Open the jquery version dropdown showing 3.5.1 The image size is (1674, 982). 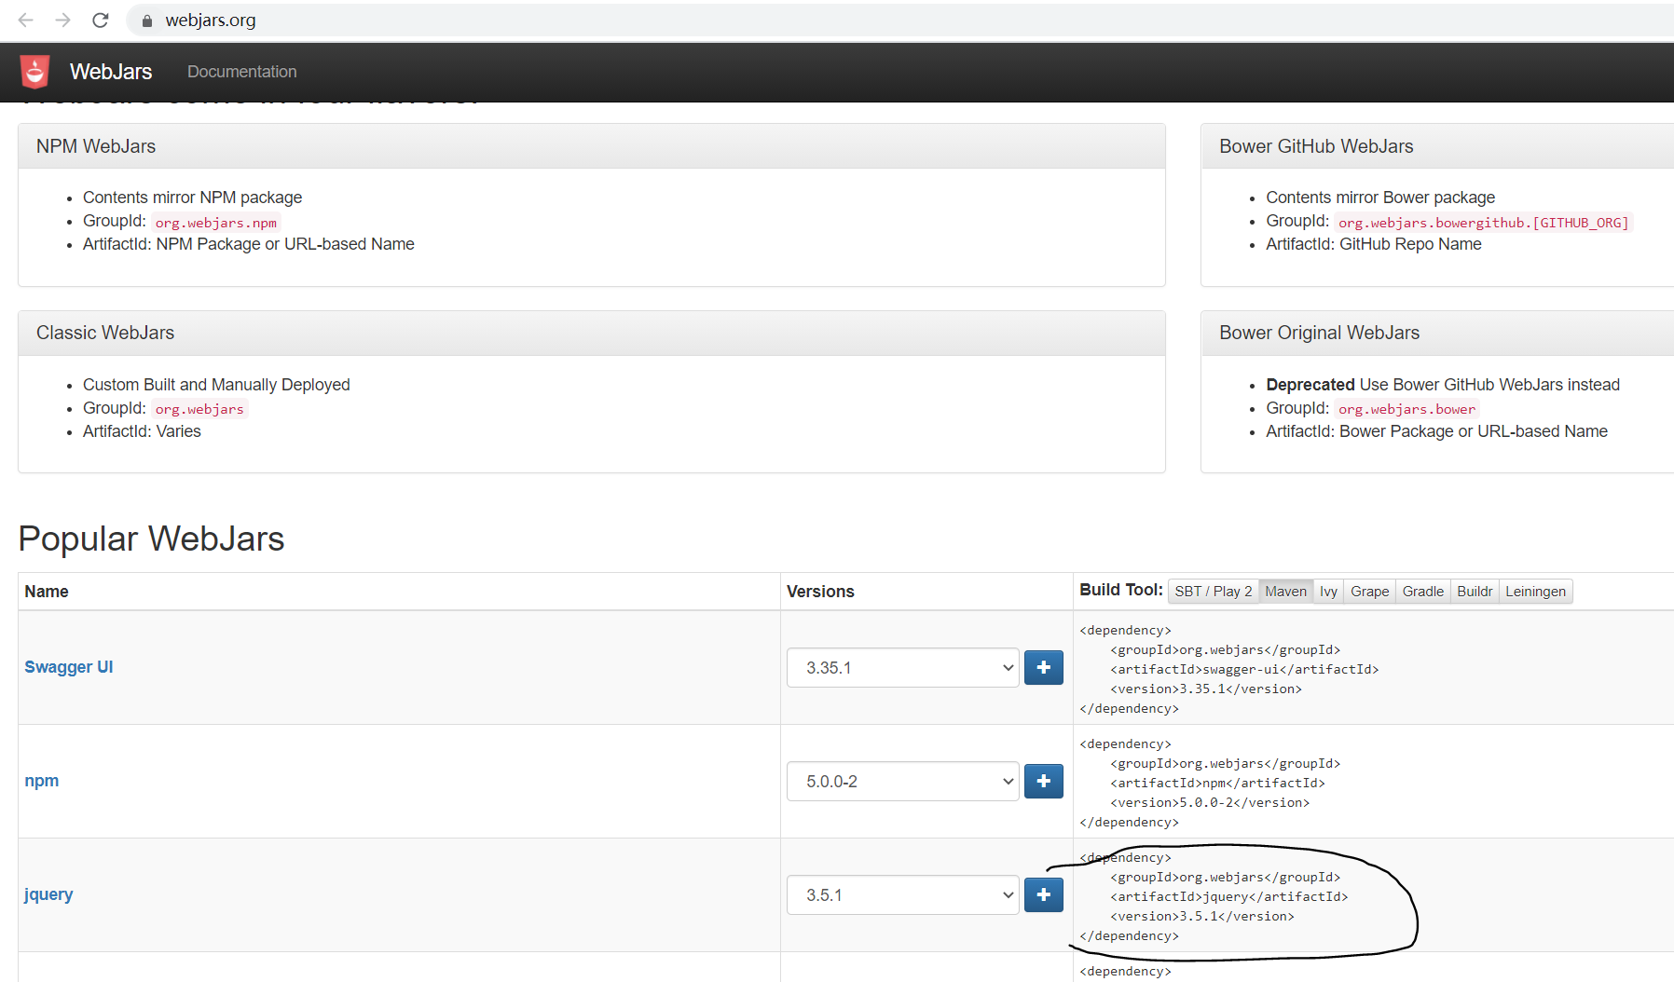pos(903,895)
